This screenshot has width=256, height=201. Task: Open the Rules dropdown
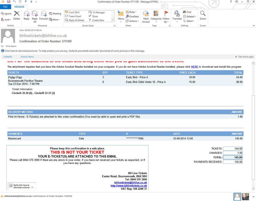pos(131,12)
